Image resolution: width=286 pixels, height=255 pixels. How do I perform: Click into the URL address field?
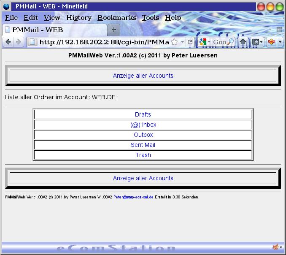click(103, 42)
